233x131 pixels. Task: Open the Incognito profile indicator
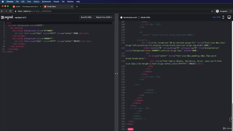(222, 11)
